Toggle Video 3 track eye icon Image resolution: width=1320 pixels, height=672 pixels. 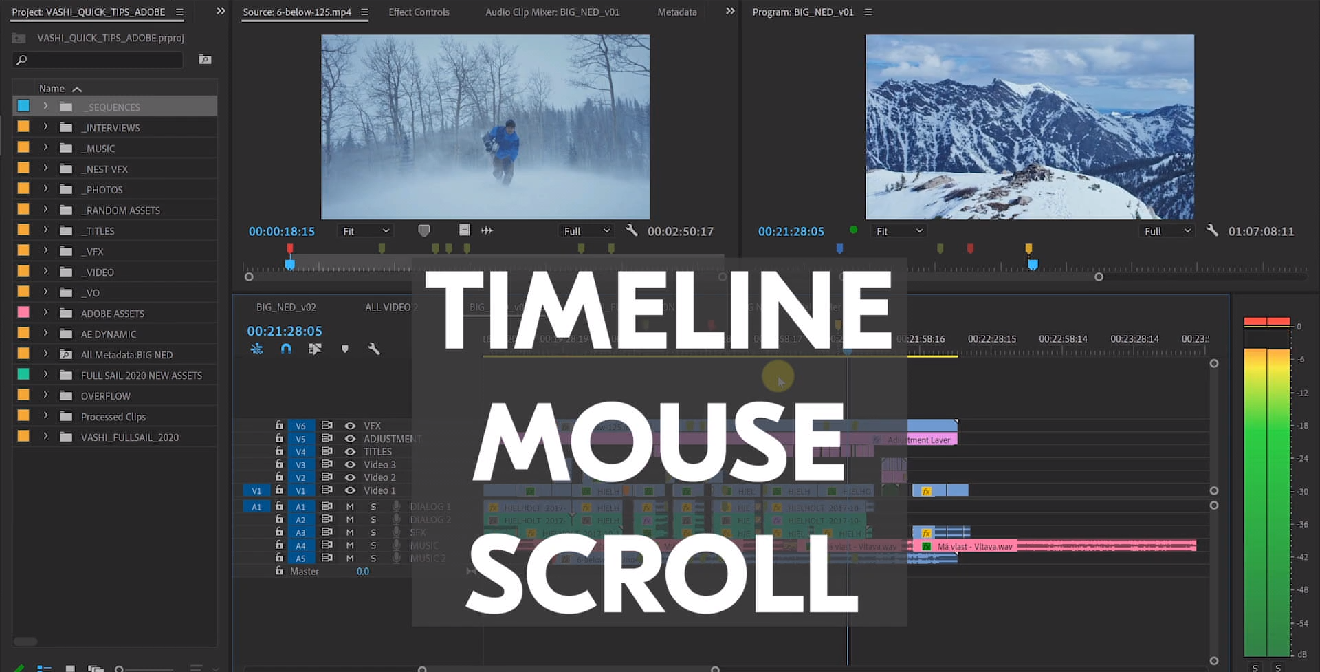(x=350, y=464)
